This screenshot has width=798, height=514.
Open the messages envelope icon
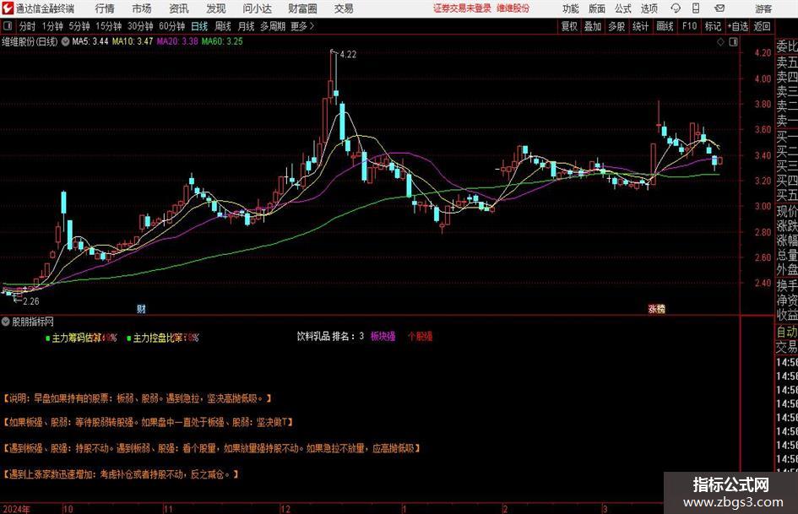coord(719,8)
